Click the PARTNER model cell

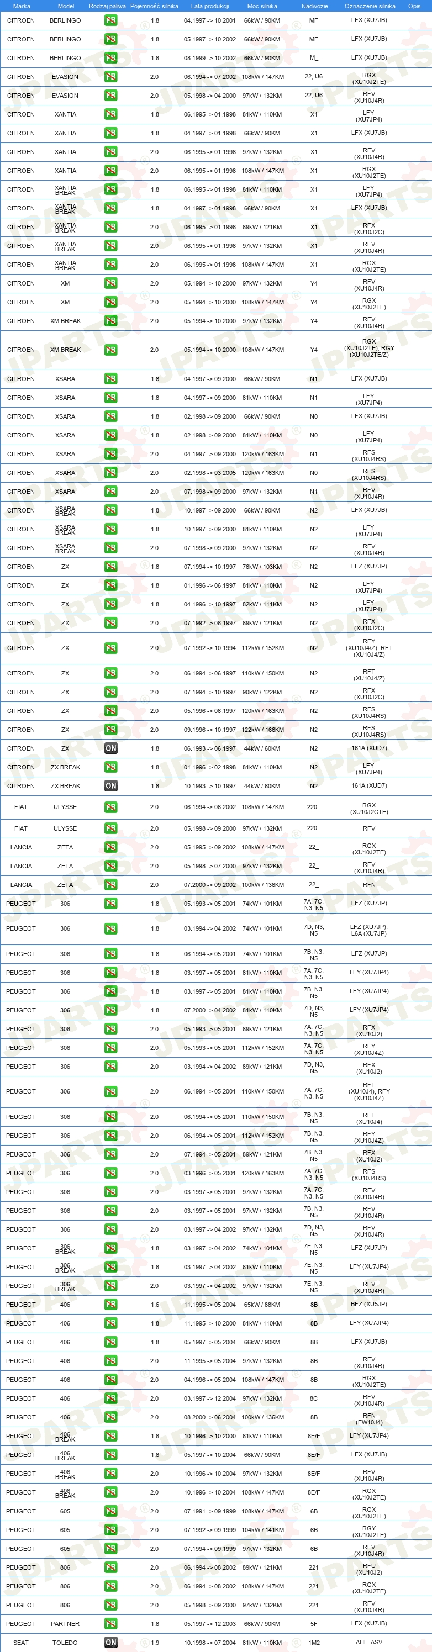[x=65, y=1624]
